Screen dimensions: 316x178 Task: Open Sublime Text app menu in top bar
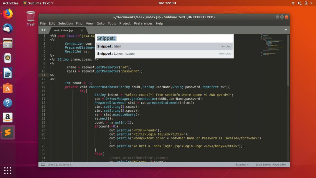coord(38,3)
